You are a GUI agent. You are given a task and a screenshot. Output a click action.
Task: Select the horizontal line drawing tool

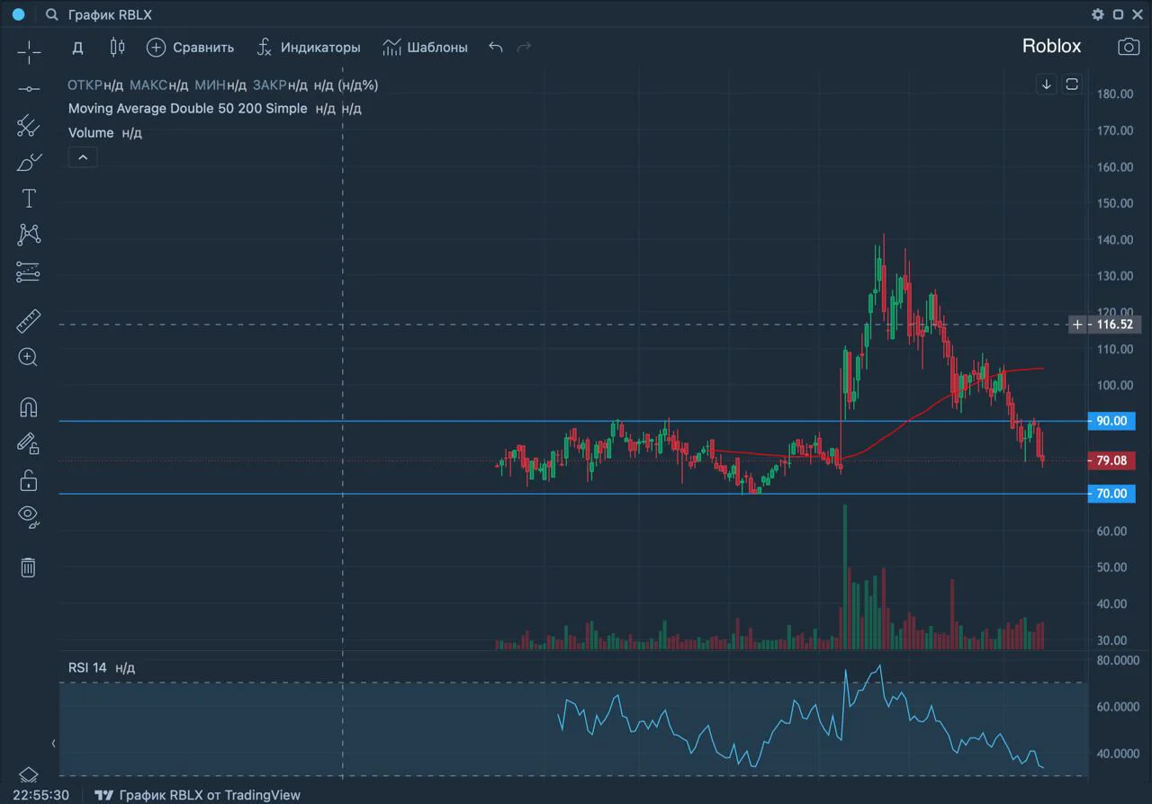(x=29, y=89)
